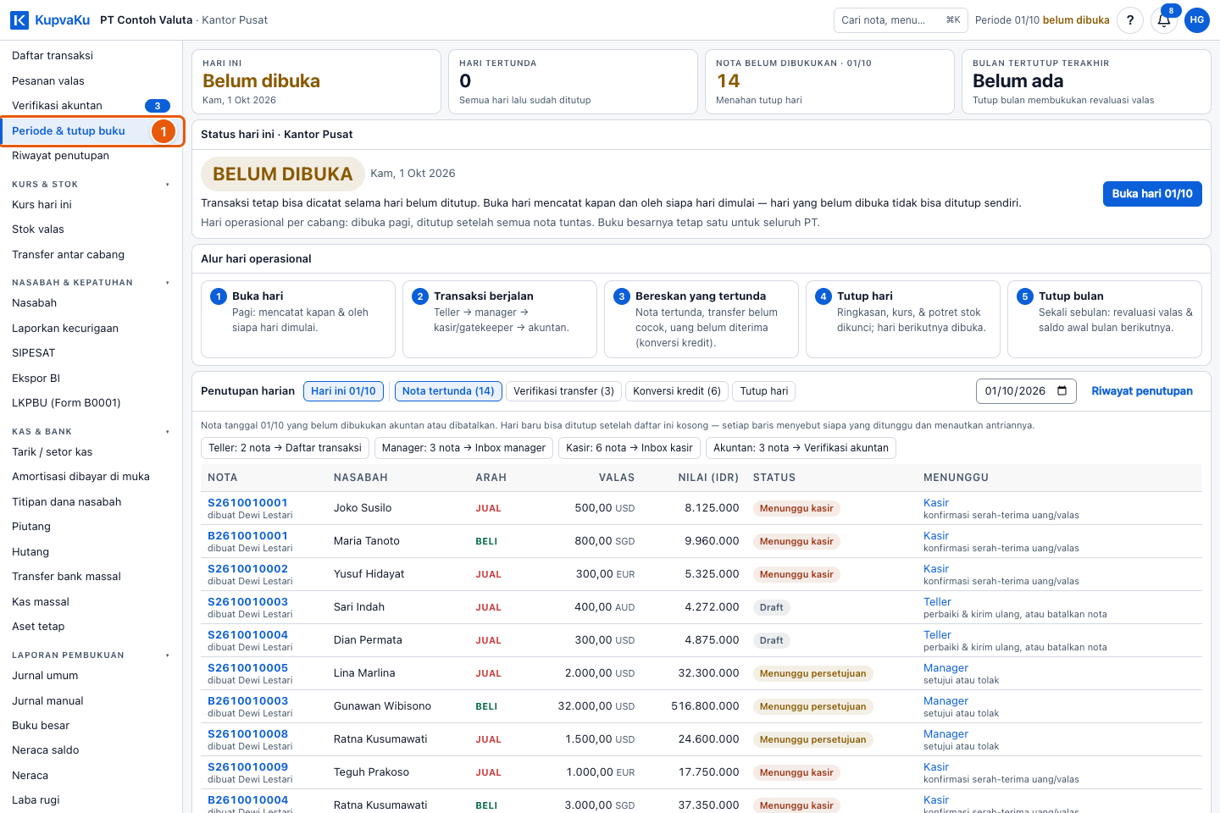Open SIPESAT sidebar item

pyautogui.click(x=91, y=353)
